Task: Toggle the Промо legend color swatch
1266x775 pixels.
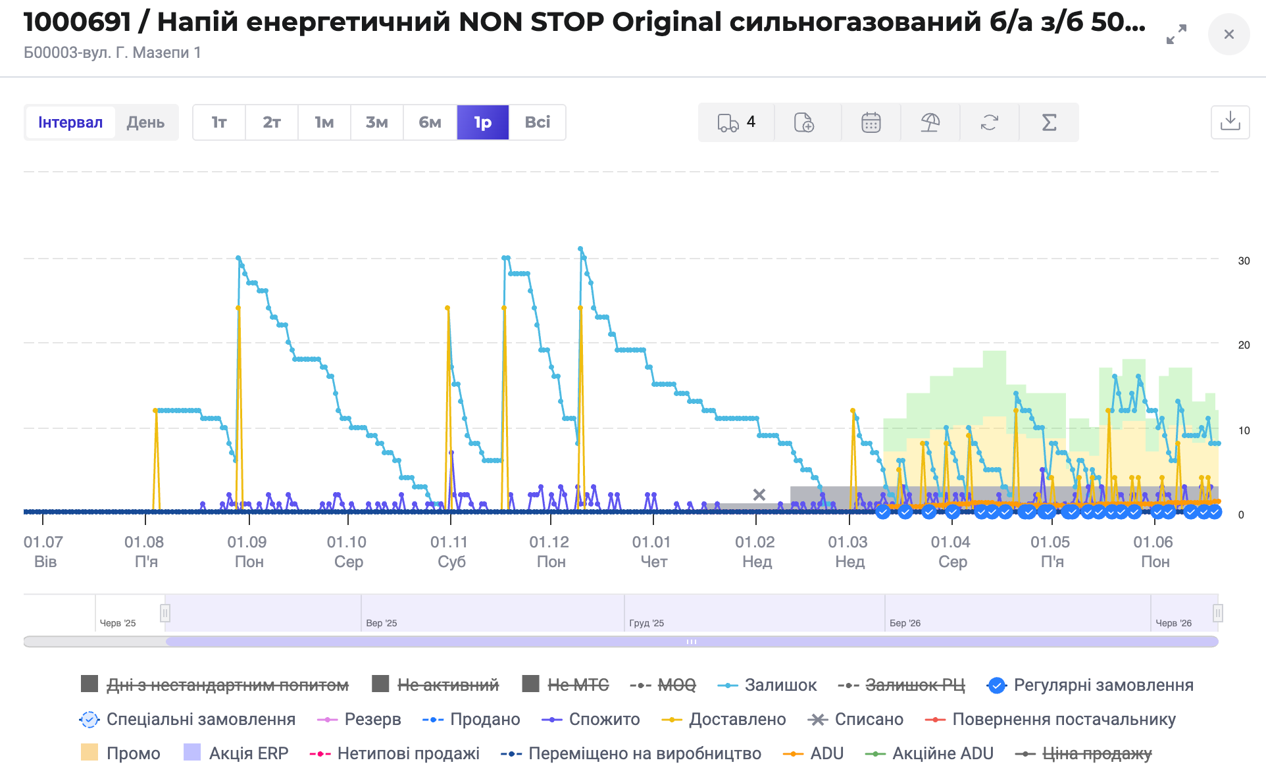Action: tap(89, 753)
